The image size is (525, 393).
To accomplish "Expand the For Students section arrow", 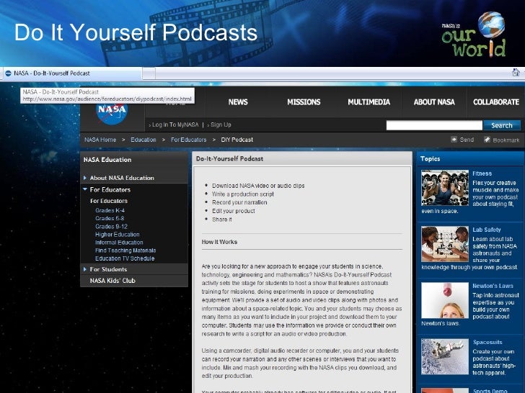I will click(85, 269).
